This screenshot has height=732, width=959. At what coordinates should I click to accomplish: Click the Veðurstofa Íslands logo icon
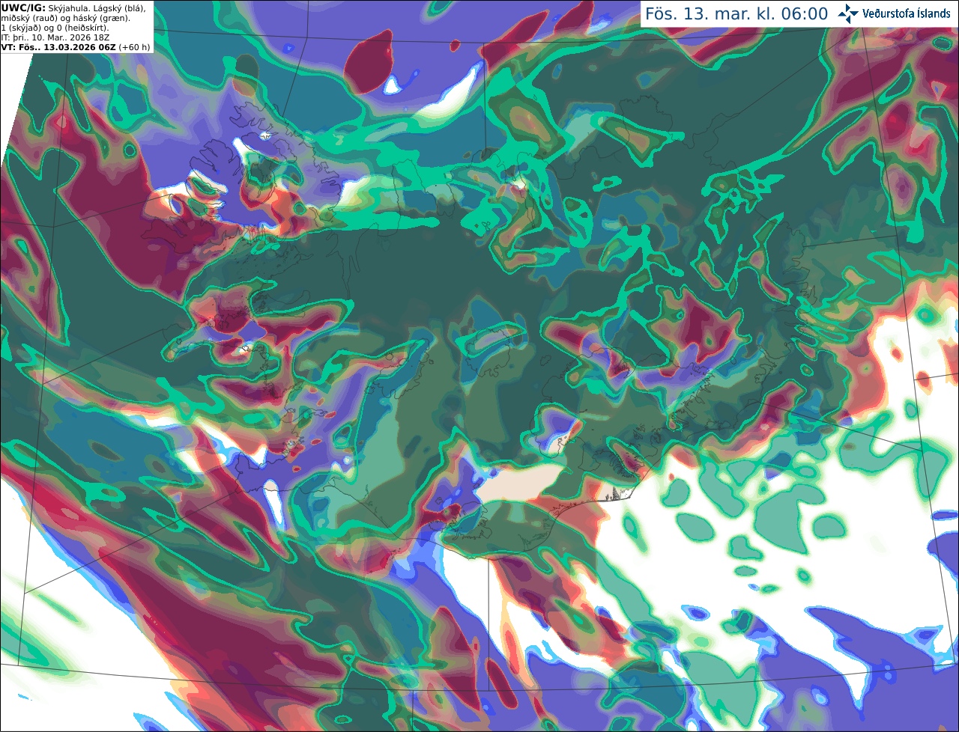pyautogui.click(x=848, y=13)
